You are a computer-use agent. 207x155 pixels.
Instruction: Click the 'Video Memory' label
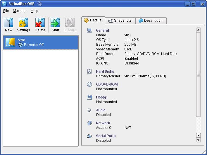pos(108,49)
